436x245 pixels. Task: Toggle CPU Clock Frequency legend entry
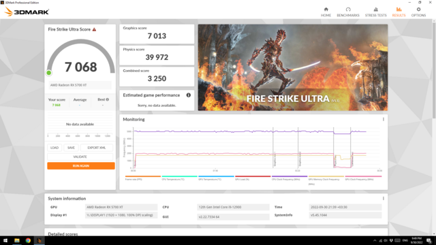(290, 178)
